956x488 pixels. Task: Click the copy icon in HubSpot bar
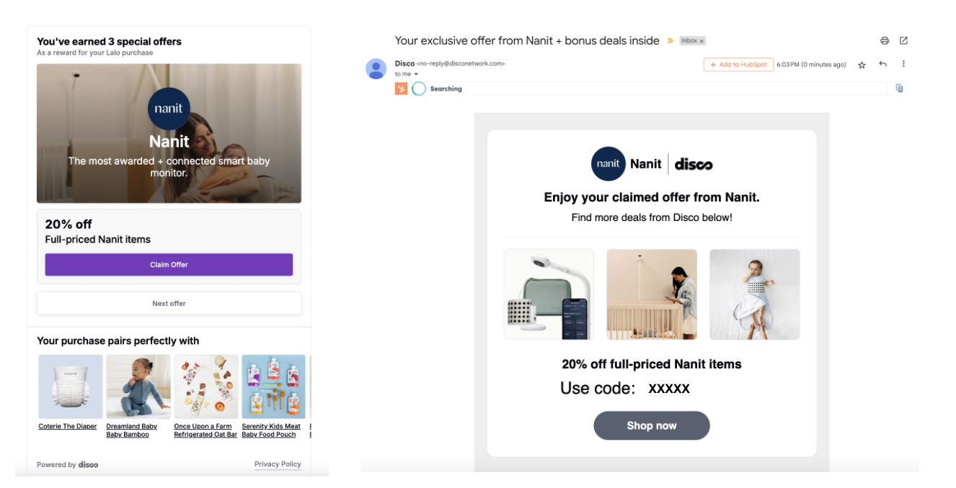coord(899,89)
